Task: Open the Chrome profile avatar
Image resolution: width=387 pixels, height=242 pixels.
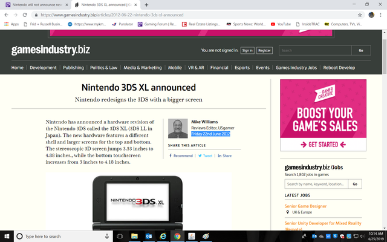Action: [x=371, y=15]
